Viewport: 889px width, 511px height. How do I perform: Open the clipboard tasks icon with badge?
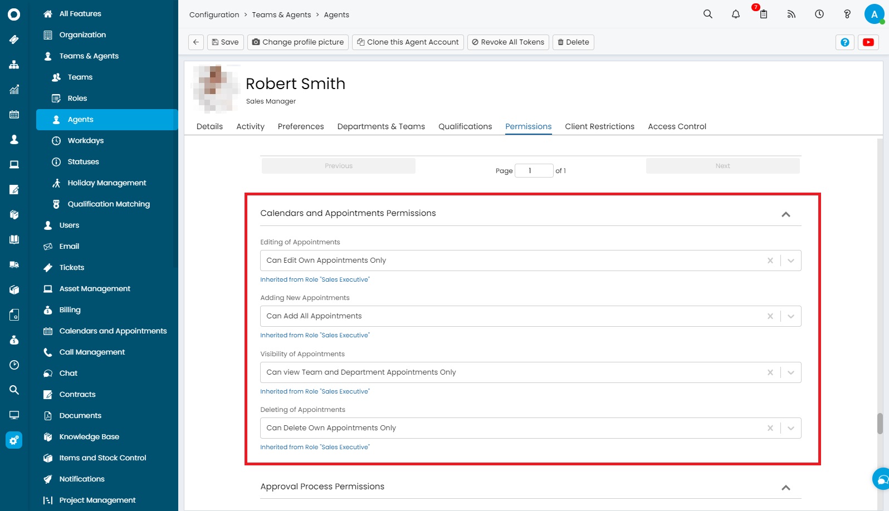(x=763, y=14)
